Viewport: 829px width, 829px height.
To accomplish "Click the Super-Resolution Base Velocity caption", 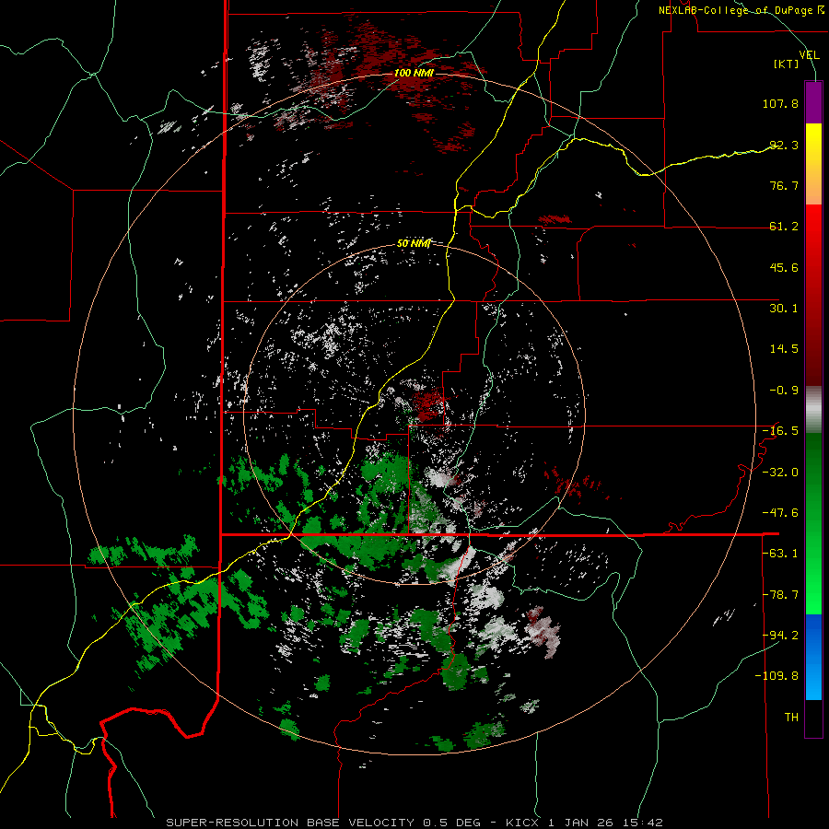I will coord(414,823).
